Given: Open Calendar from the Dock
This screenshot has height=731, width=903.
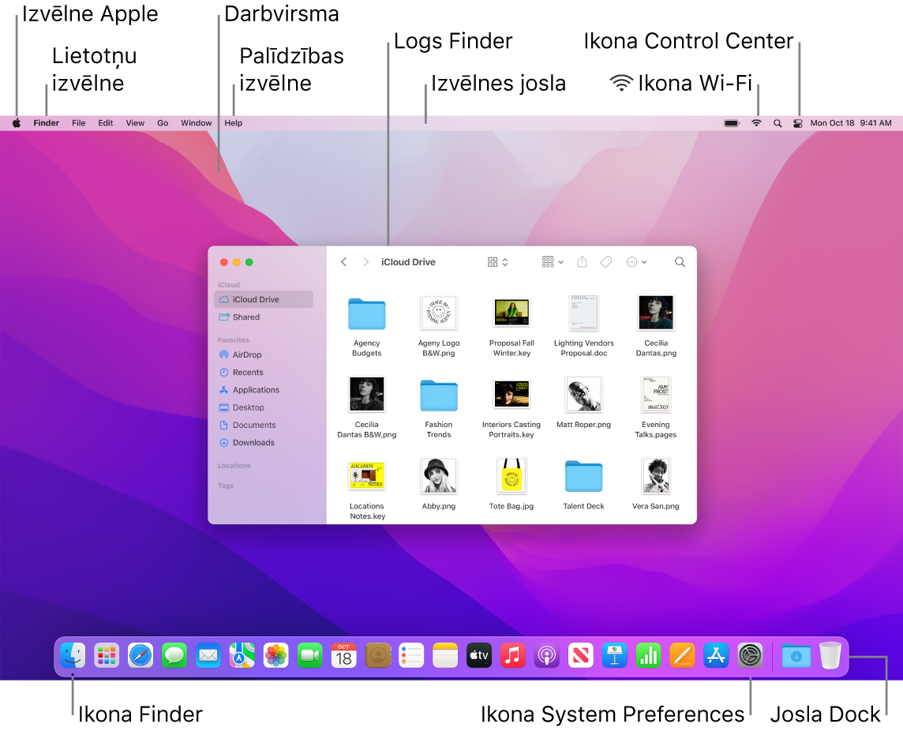Looking at the screenshot, I should [x=344, y=655].
